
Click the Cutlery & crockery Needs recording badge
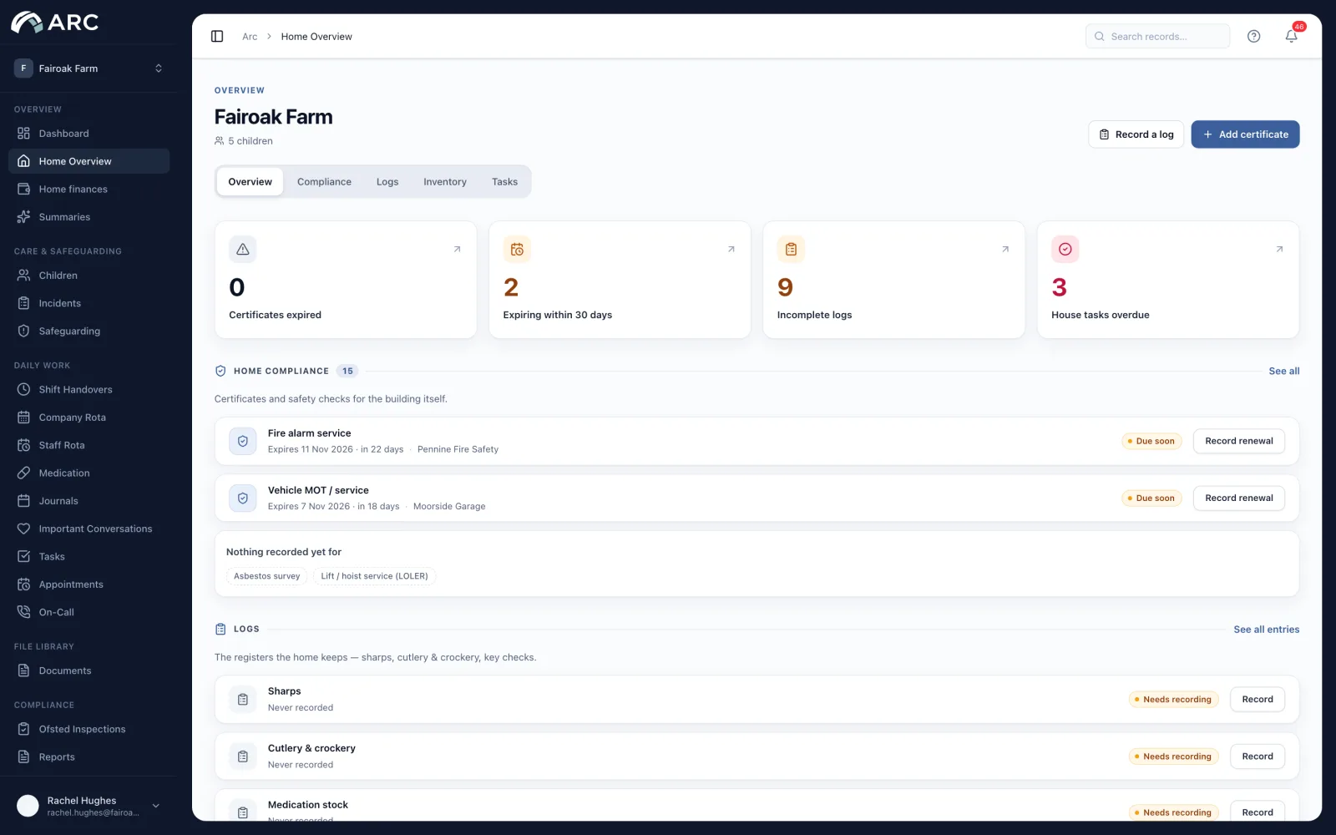click(x=1173, y=757)
